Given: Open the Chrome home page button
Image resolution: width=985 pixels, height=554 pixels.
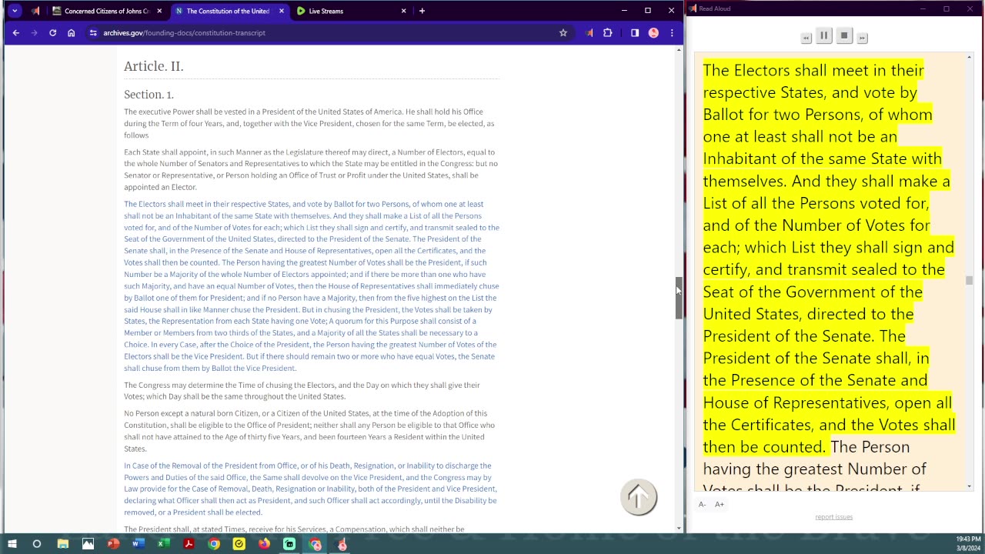Looking at the screenshot, I should [71, 32].
